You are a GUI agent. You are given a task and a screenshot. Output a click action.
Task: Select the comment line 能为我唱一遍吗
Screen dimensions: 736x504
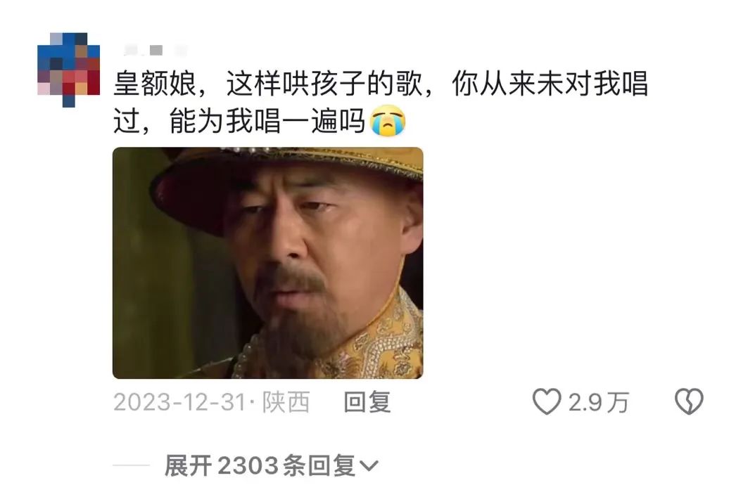267,121
